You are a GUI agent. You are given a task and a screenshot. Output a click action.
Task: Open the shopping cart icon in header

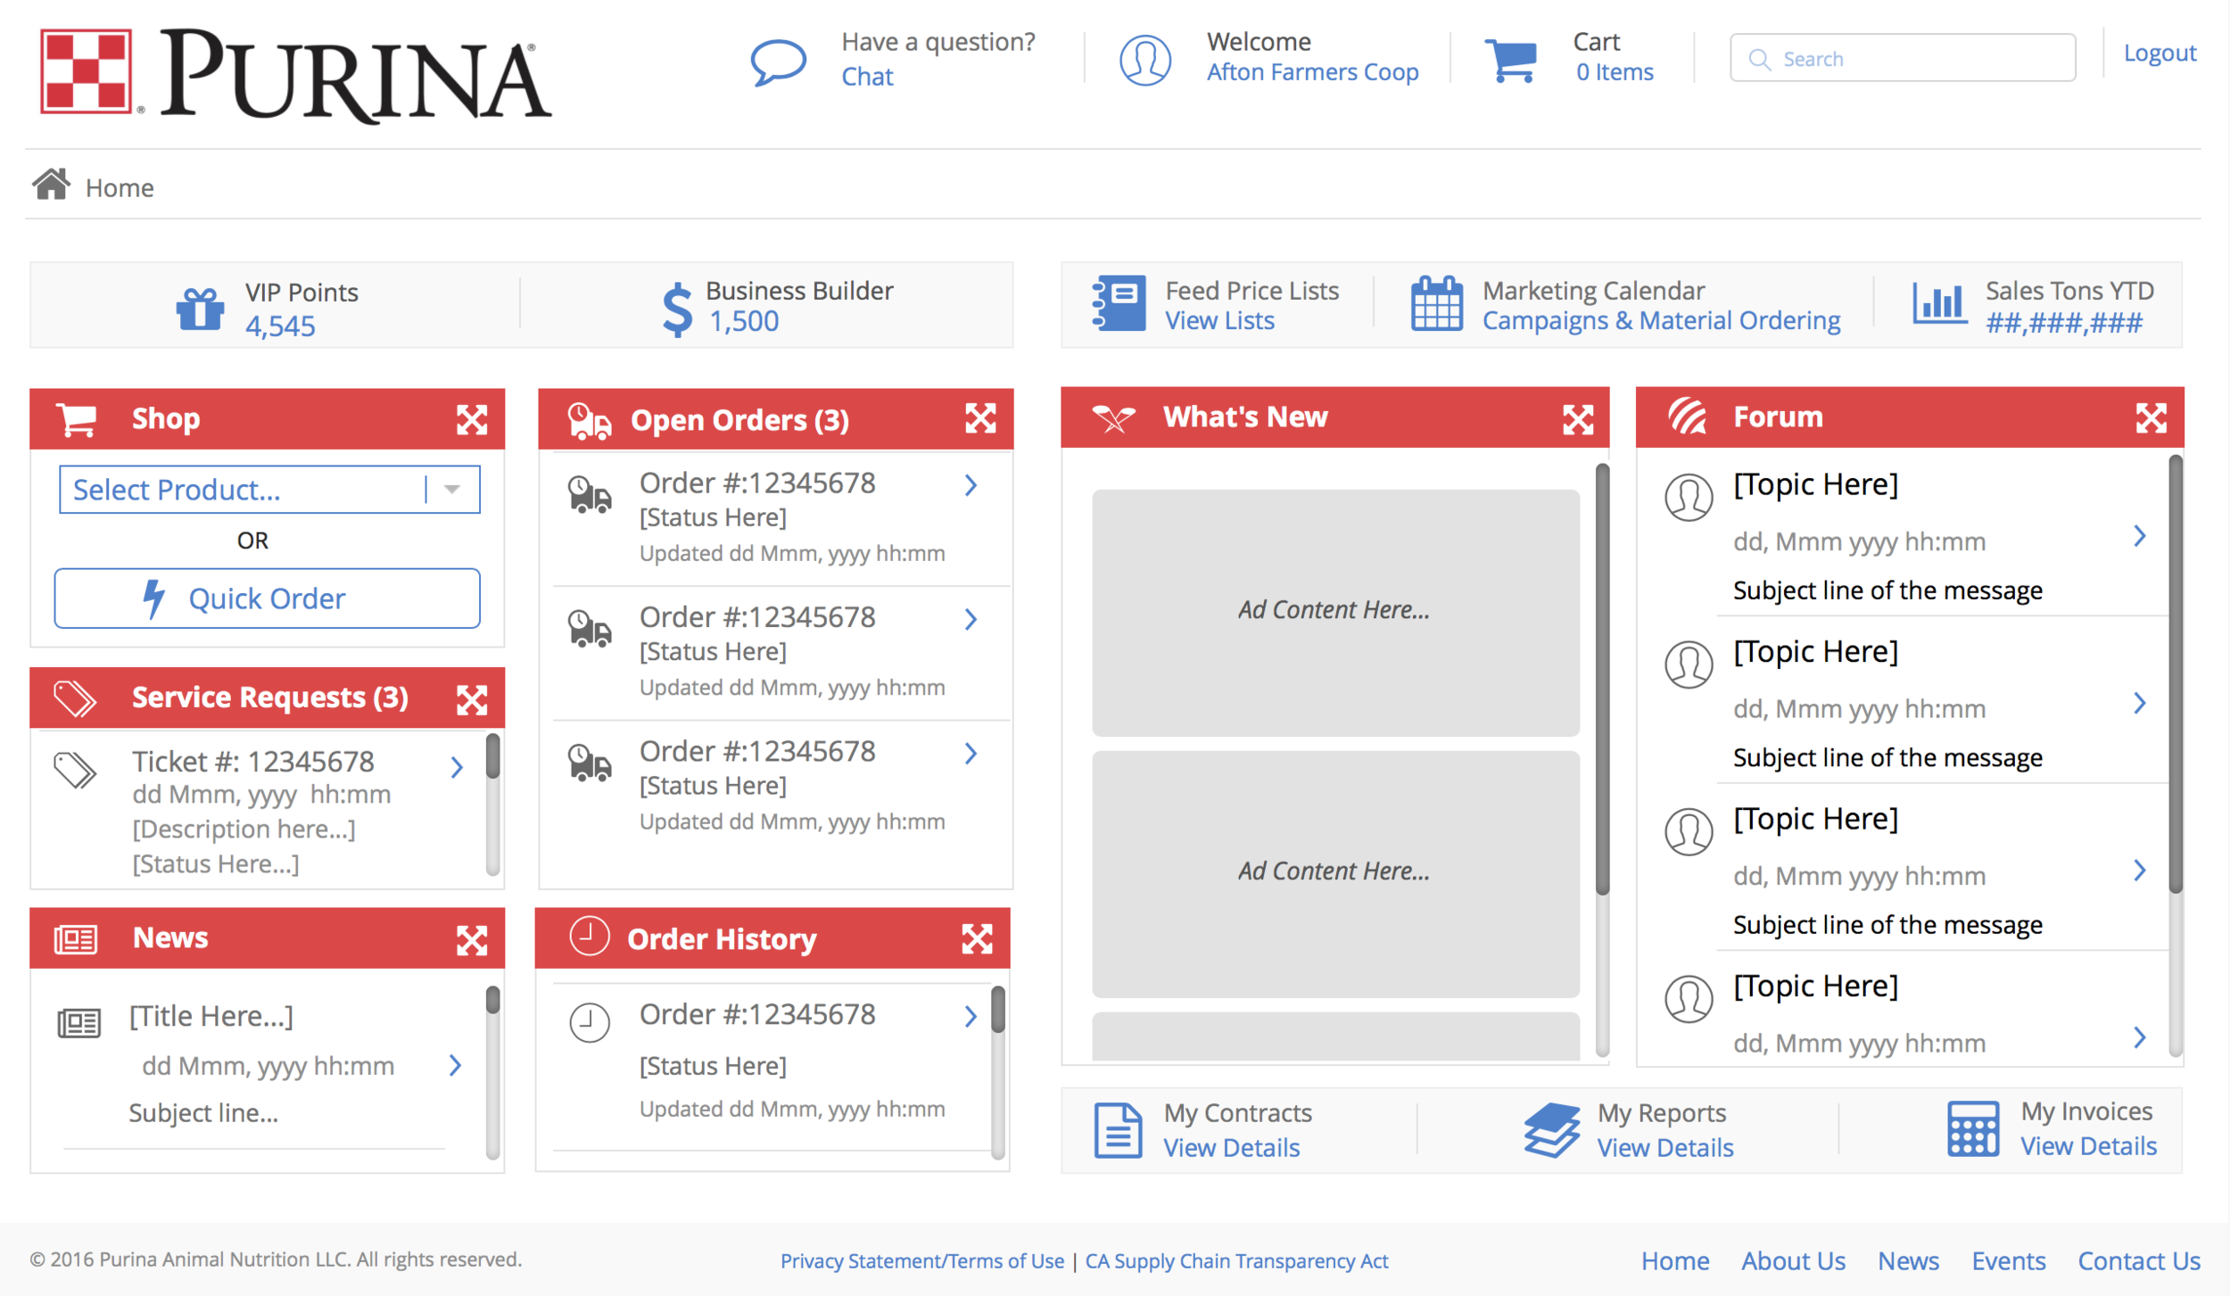1511,60
